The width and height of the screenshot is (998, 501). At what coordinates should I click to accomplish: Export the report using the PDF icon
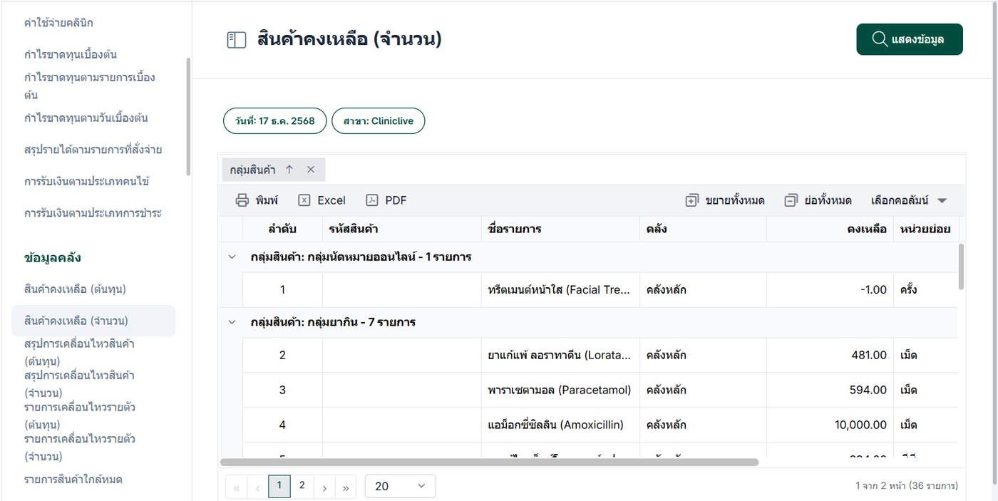[372, 200]
